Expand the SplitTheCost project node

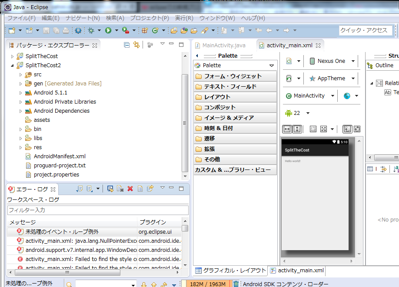click(12, 56)
